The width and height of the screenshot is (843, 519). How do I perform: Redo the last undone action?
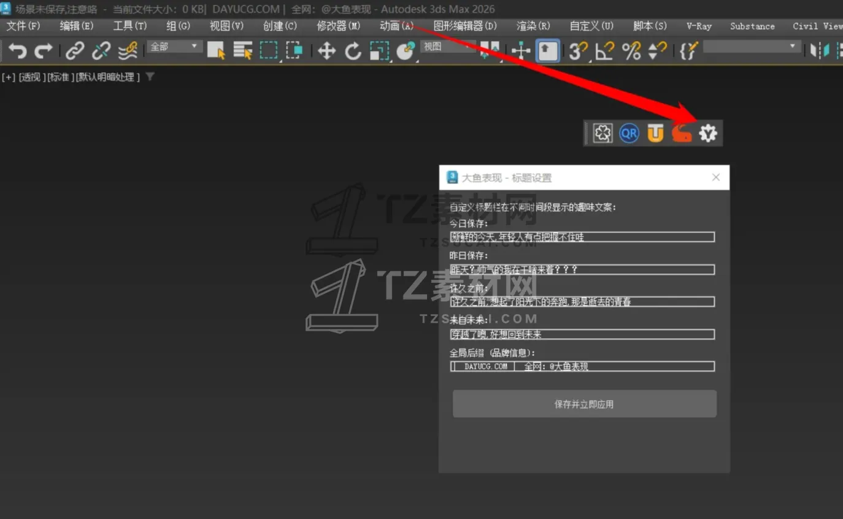pos(43,50)
